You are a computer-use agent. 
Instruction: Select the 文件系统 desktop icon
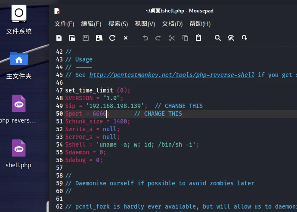pyautogui.click(x=19, y=19)
